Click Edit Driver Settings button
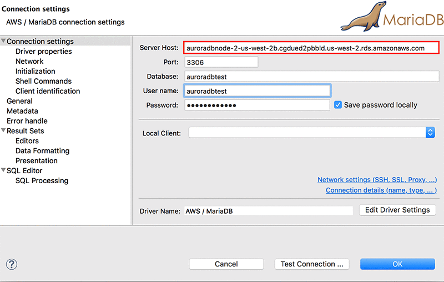 click(x=397, y=210)
